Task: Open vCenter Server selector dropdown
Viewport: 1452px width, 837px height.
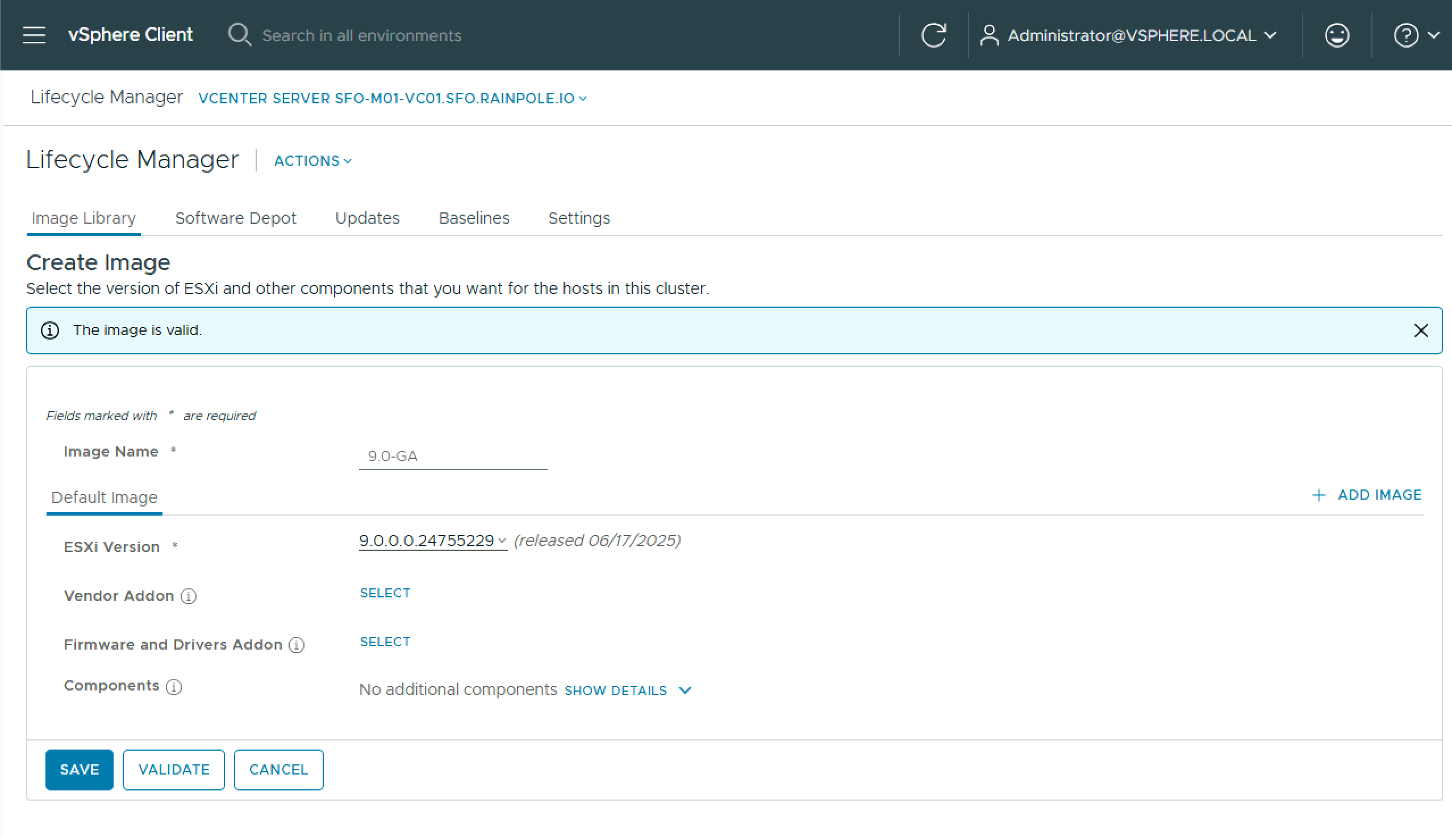Action: pyautogui.click(x=392, y=98)
